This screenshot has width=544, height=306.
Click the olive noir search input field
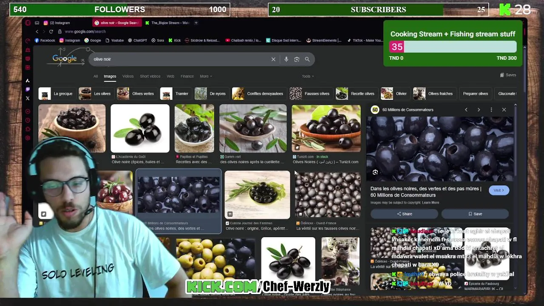181,59
